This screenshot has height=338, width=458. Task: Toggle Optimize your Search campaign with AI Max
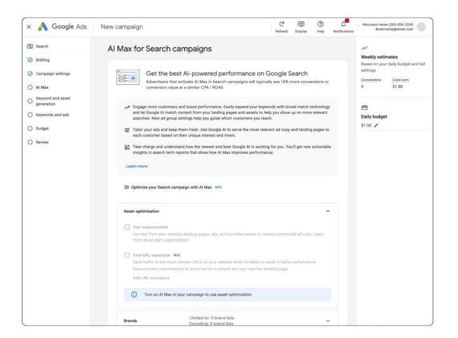click(x=127, y=187)
